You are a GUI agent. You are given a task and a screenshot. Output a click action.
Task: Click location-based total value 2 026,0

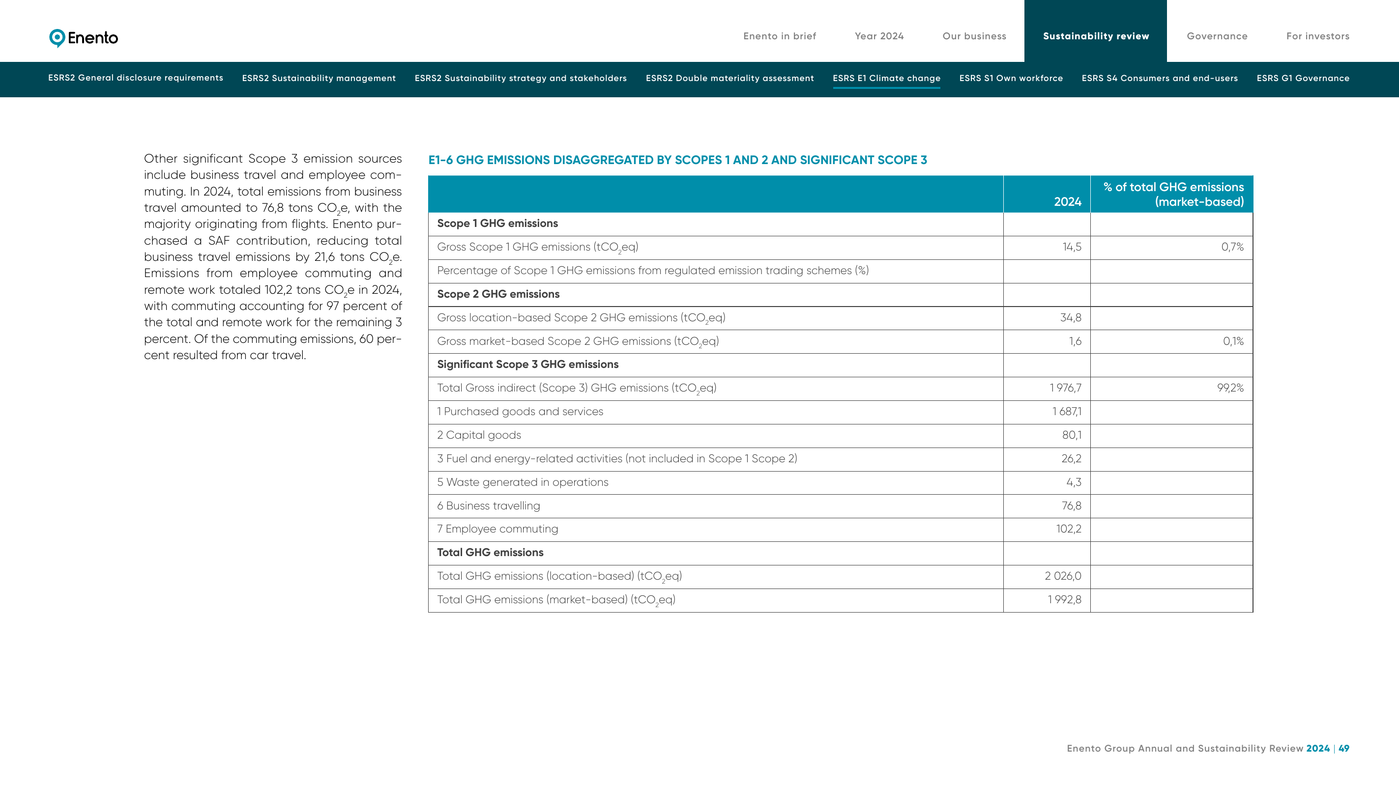[1063, 576]
